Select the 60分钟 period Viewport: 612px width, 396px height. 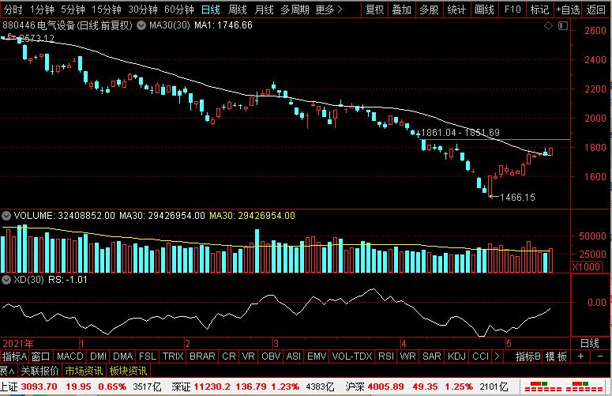178,9
